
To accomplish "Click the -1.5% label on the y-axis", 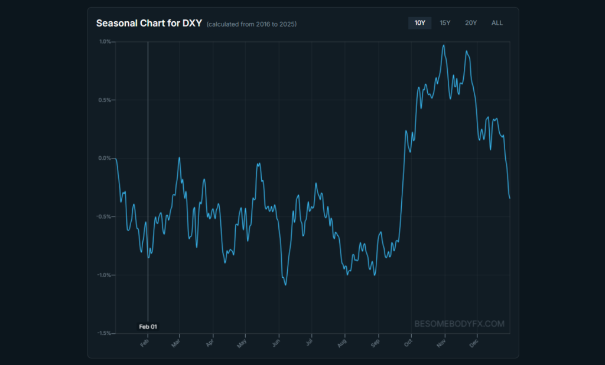I will 105,333.
